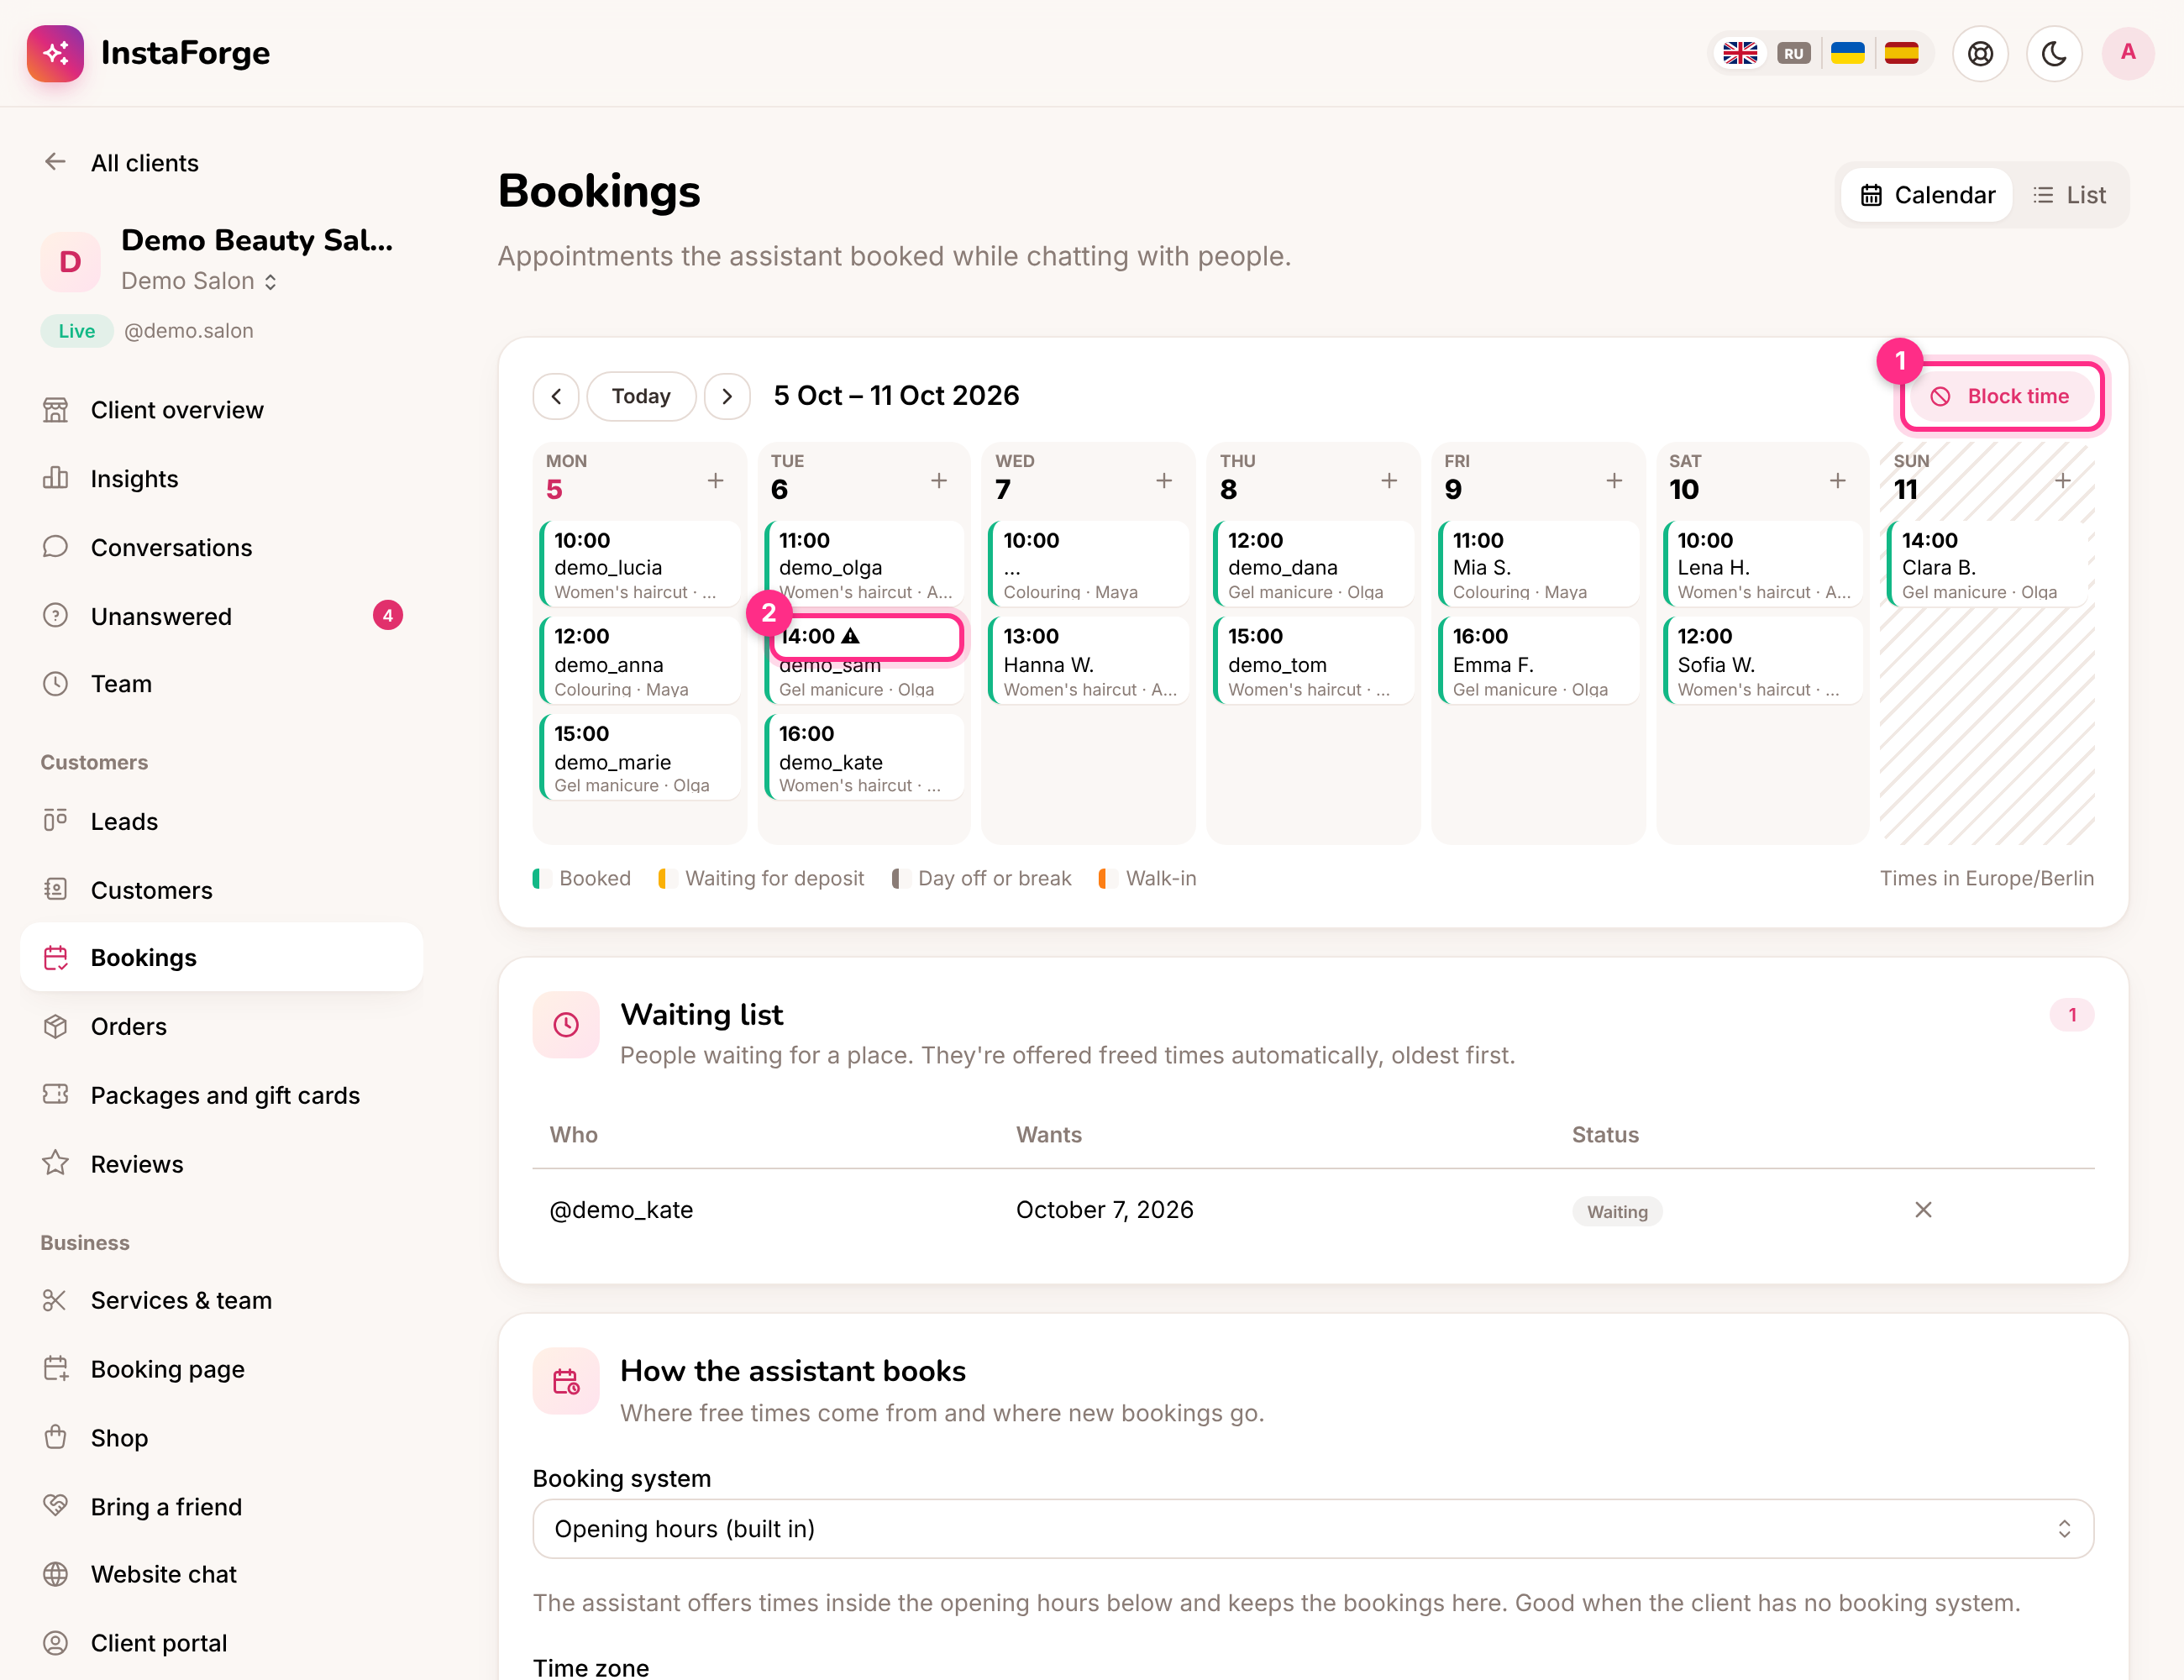Click the Block time button
This screenshot has width=2184, height=1680.
[2000, 396]
